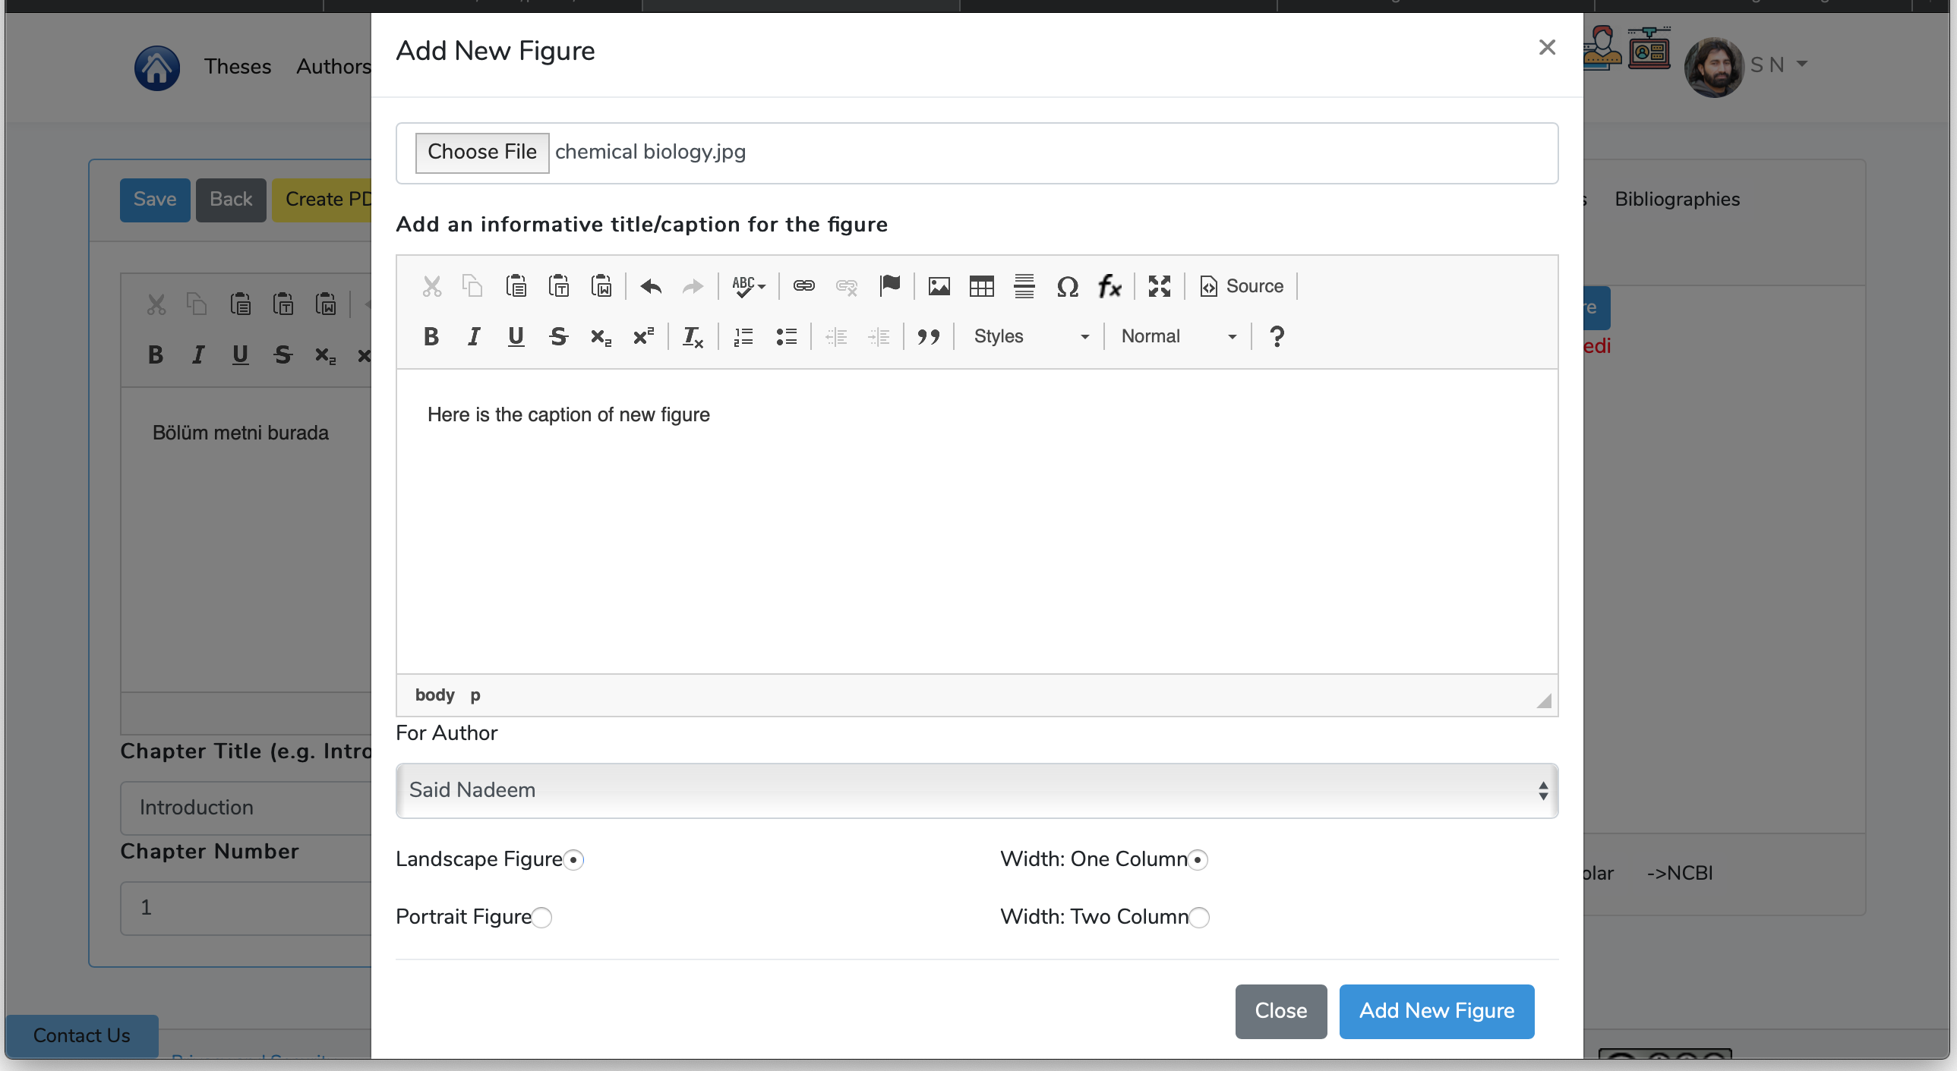Insert a block quote in caption
This screenshot has height=1071, width=1957.
tap(928, 336)
